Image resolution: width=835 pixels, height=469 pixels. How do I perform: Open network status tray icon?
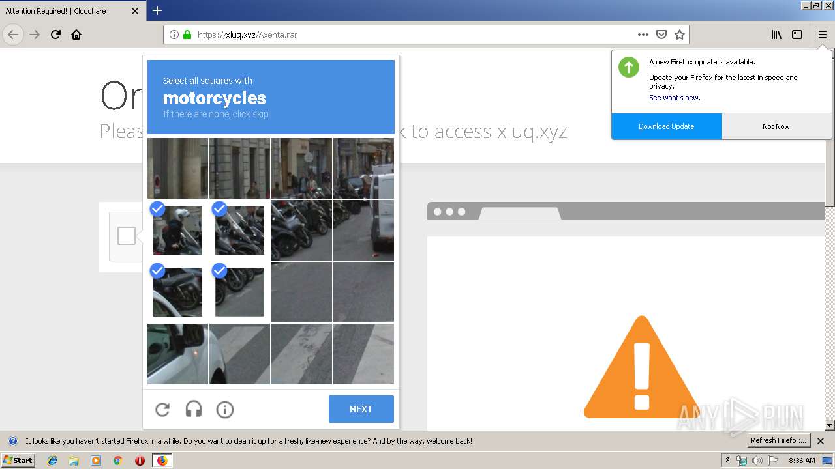point(742,461)
